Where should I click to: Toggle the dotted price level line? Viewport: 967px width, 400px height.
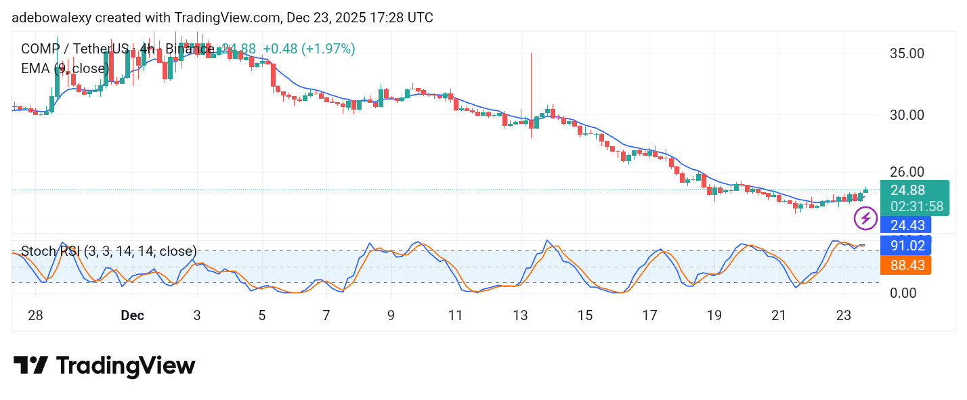pyautogui.click(x=440, y=190)
